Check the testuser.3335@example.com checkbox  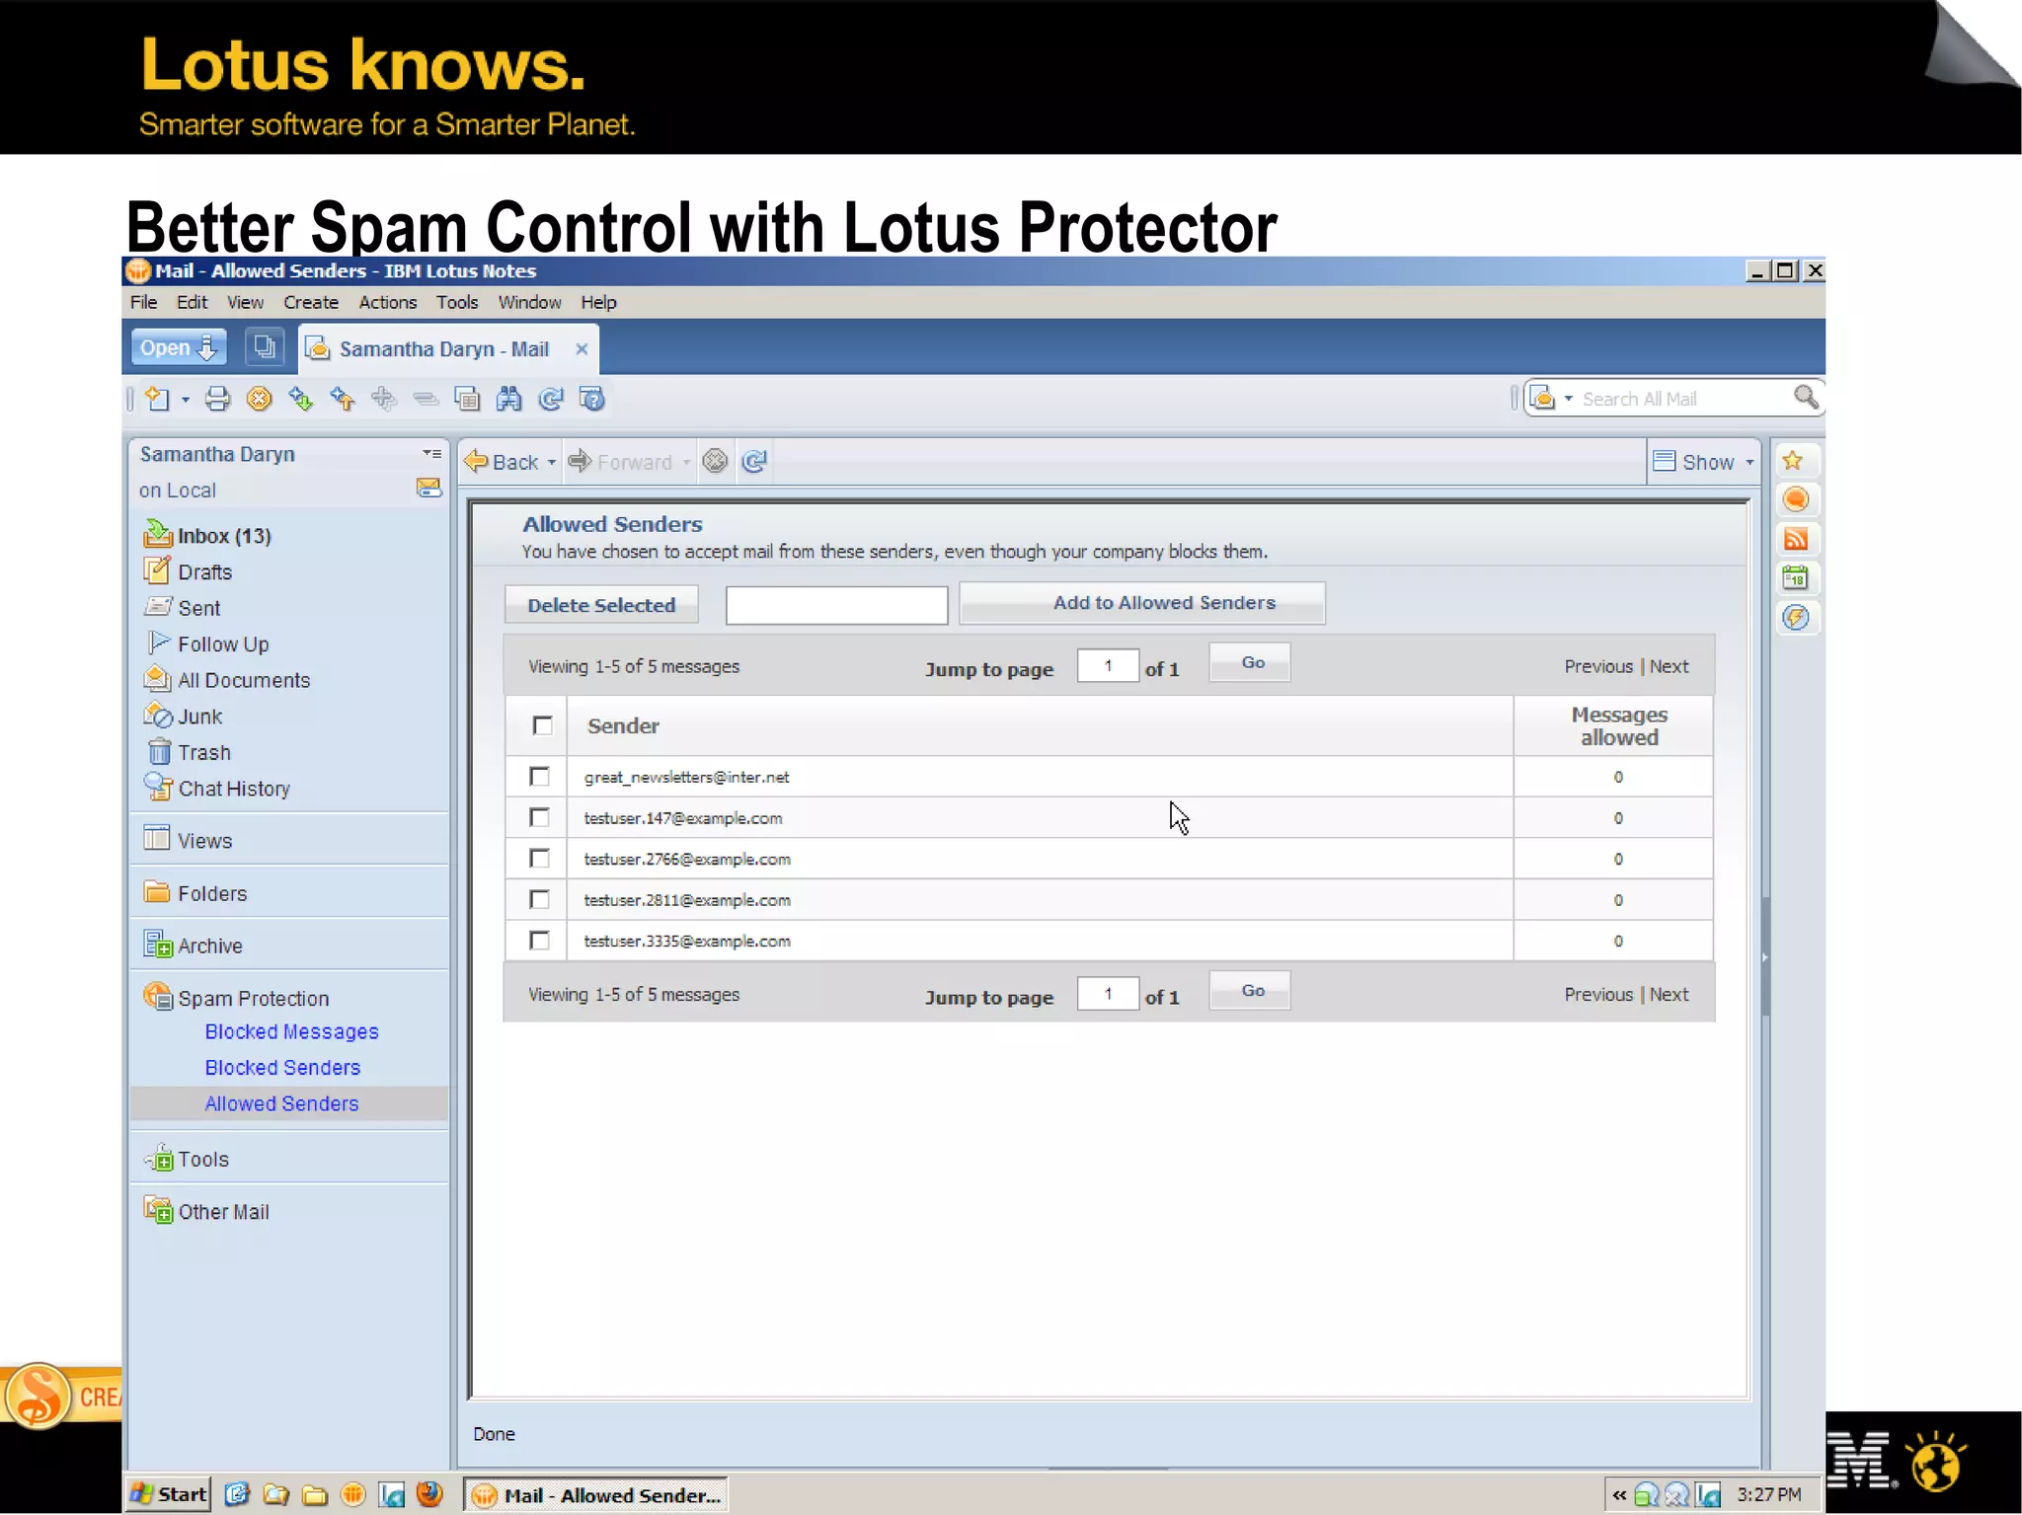click(x=539, y=941)
